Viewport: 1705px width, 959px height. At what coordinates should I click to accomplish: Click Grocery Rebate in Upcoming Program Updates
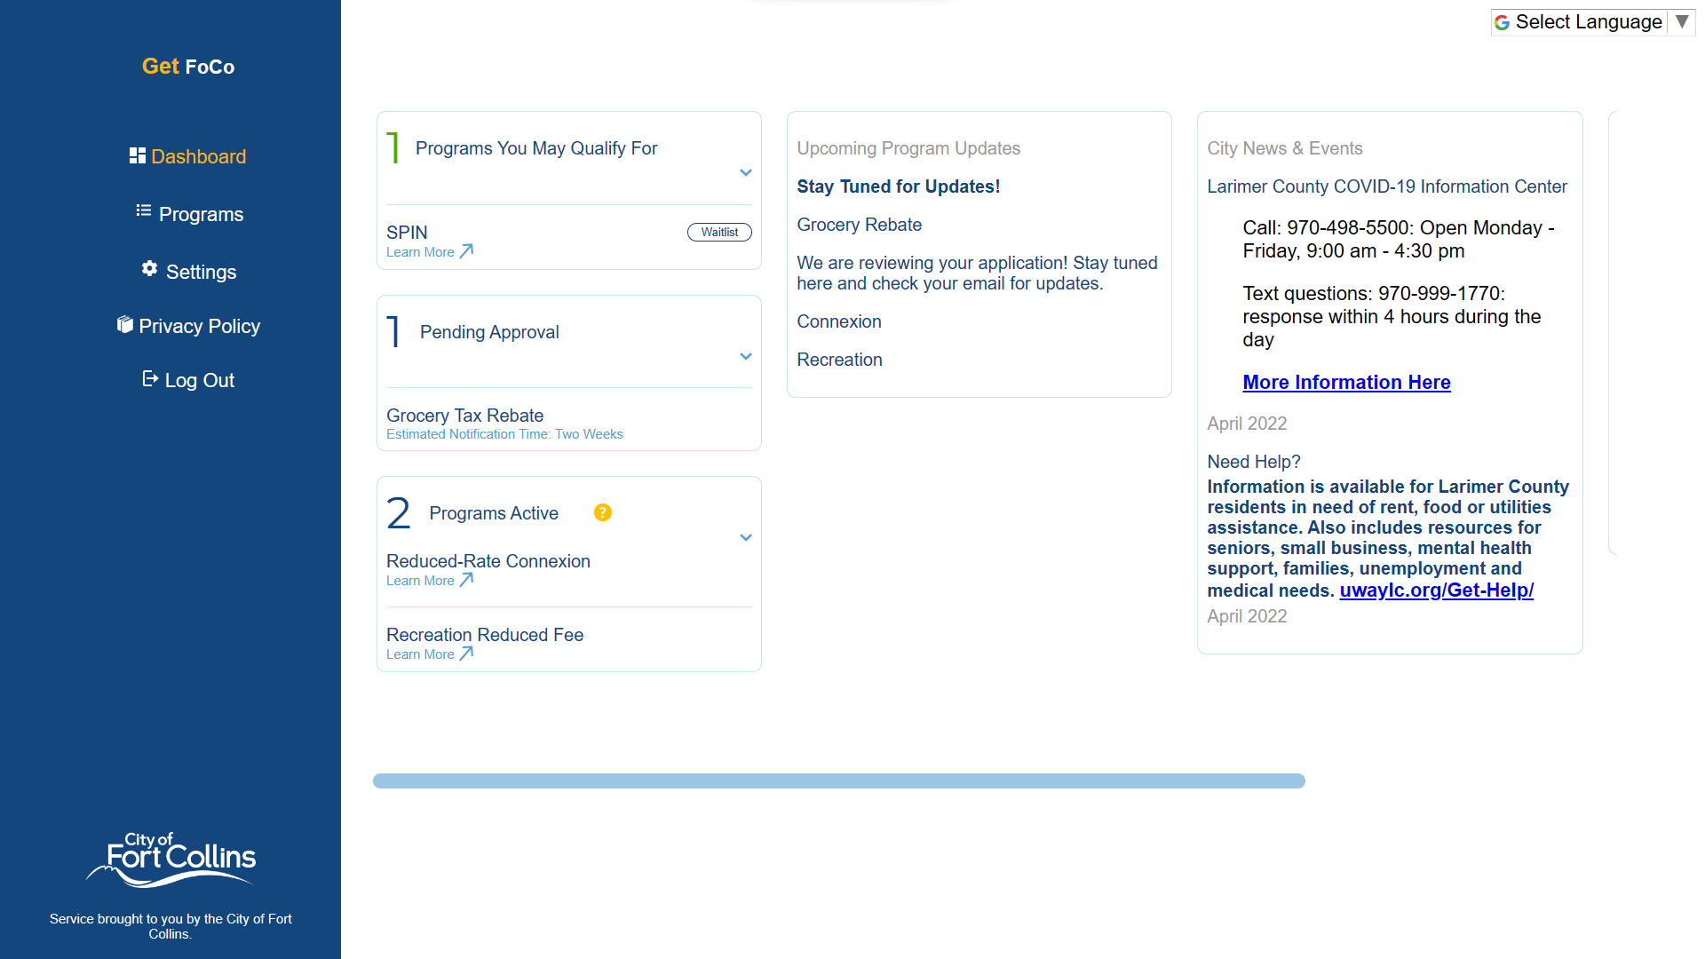click(859, 225)
